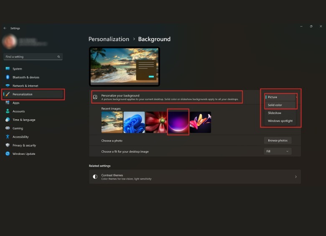
Task: Open the Accounts icon
Action: pos(8,111)
